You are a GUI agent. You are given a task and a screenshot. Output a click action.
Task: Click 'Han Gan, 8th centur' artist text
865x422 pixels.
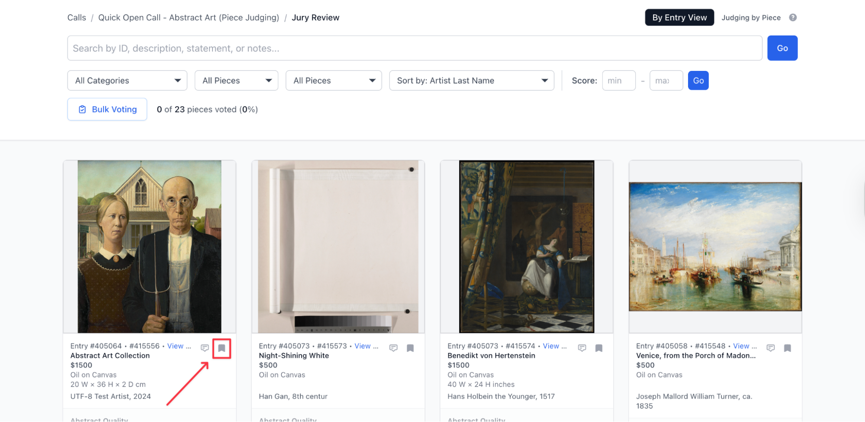[293, 396]
